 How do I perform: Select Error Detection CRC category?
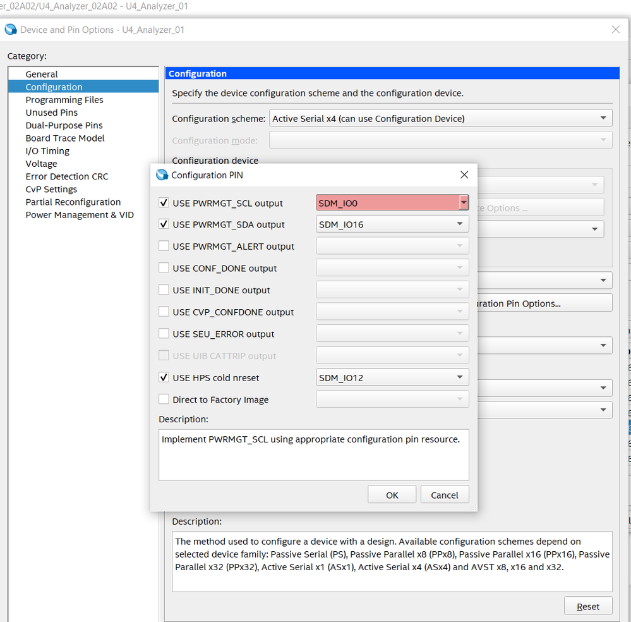(83, 176)
